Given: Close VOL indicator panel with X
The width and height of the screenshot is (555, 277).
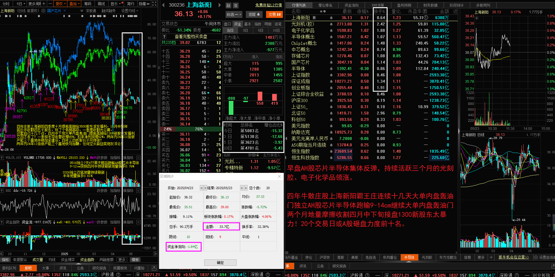Looking at the screenshot, I should pyautogui.click(x=139, y=158).
